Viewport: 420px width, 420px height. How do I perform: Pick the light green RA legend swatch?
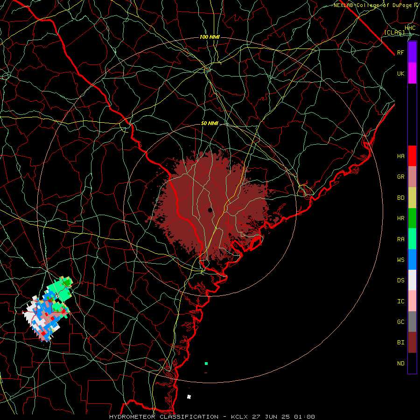412,239
